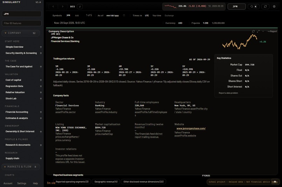Image resolution: width=282 pixels, height=187 pixels.
Task: Star the Cost of capital feature
Action: [x=41, y=80]
